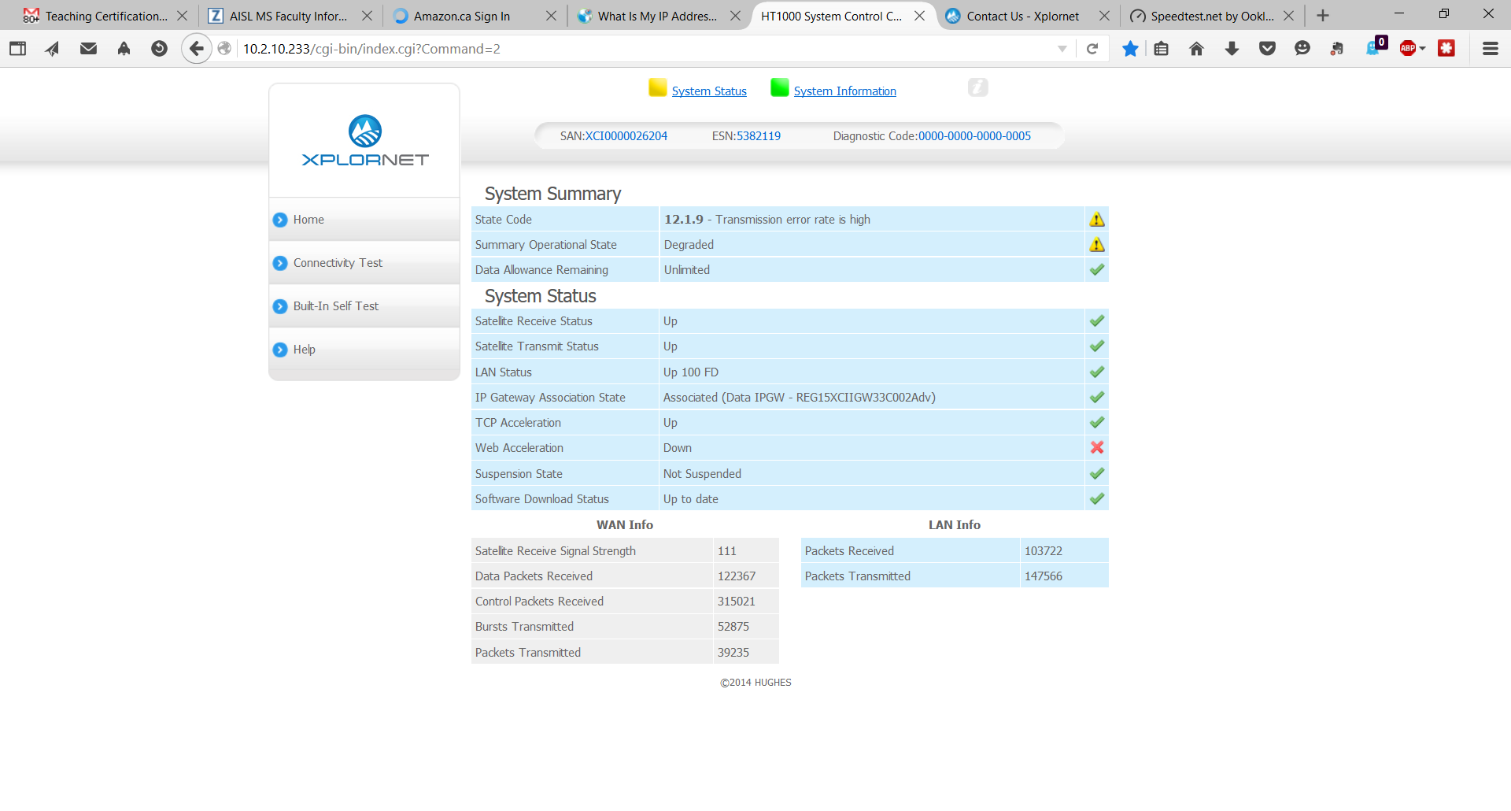Switch to What Is My IP Address tab
This screenshot has width=1511, height=811.
[658, 16]
